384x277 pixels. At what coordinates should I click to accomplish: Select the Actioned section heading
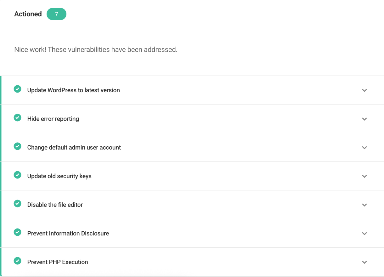coord(28,14)
